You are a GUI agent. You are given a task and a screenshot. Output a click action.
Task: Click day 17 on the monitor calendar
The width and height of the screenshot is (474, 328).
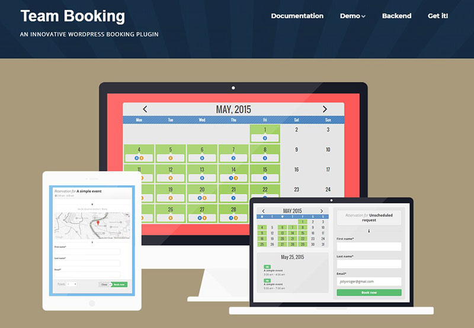(x=328, y=170)
